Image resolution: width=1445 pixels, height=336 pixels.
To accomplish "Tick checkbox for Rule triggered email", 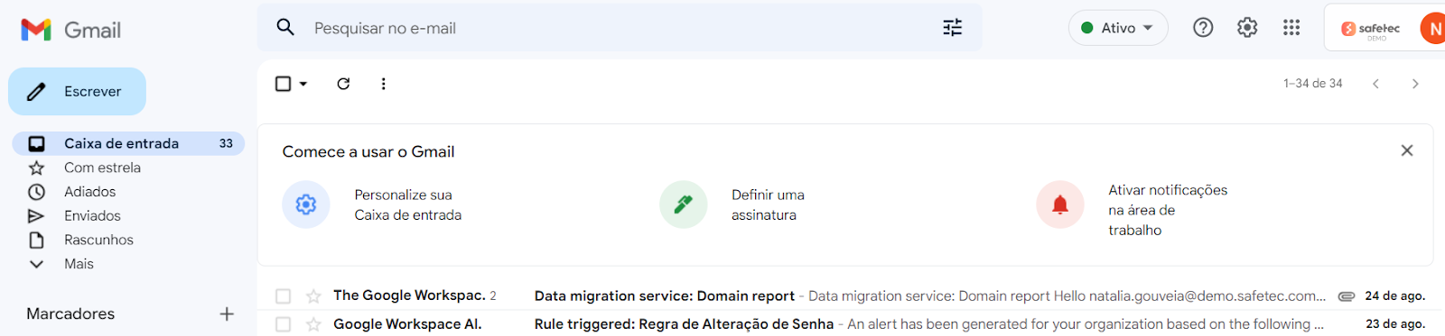I will click(x=283, y=324).
